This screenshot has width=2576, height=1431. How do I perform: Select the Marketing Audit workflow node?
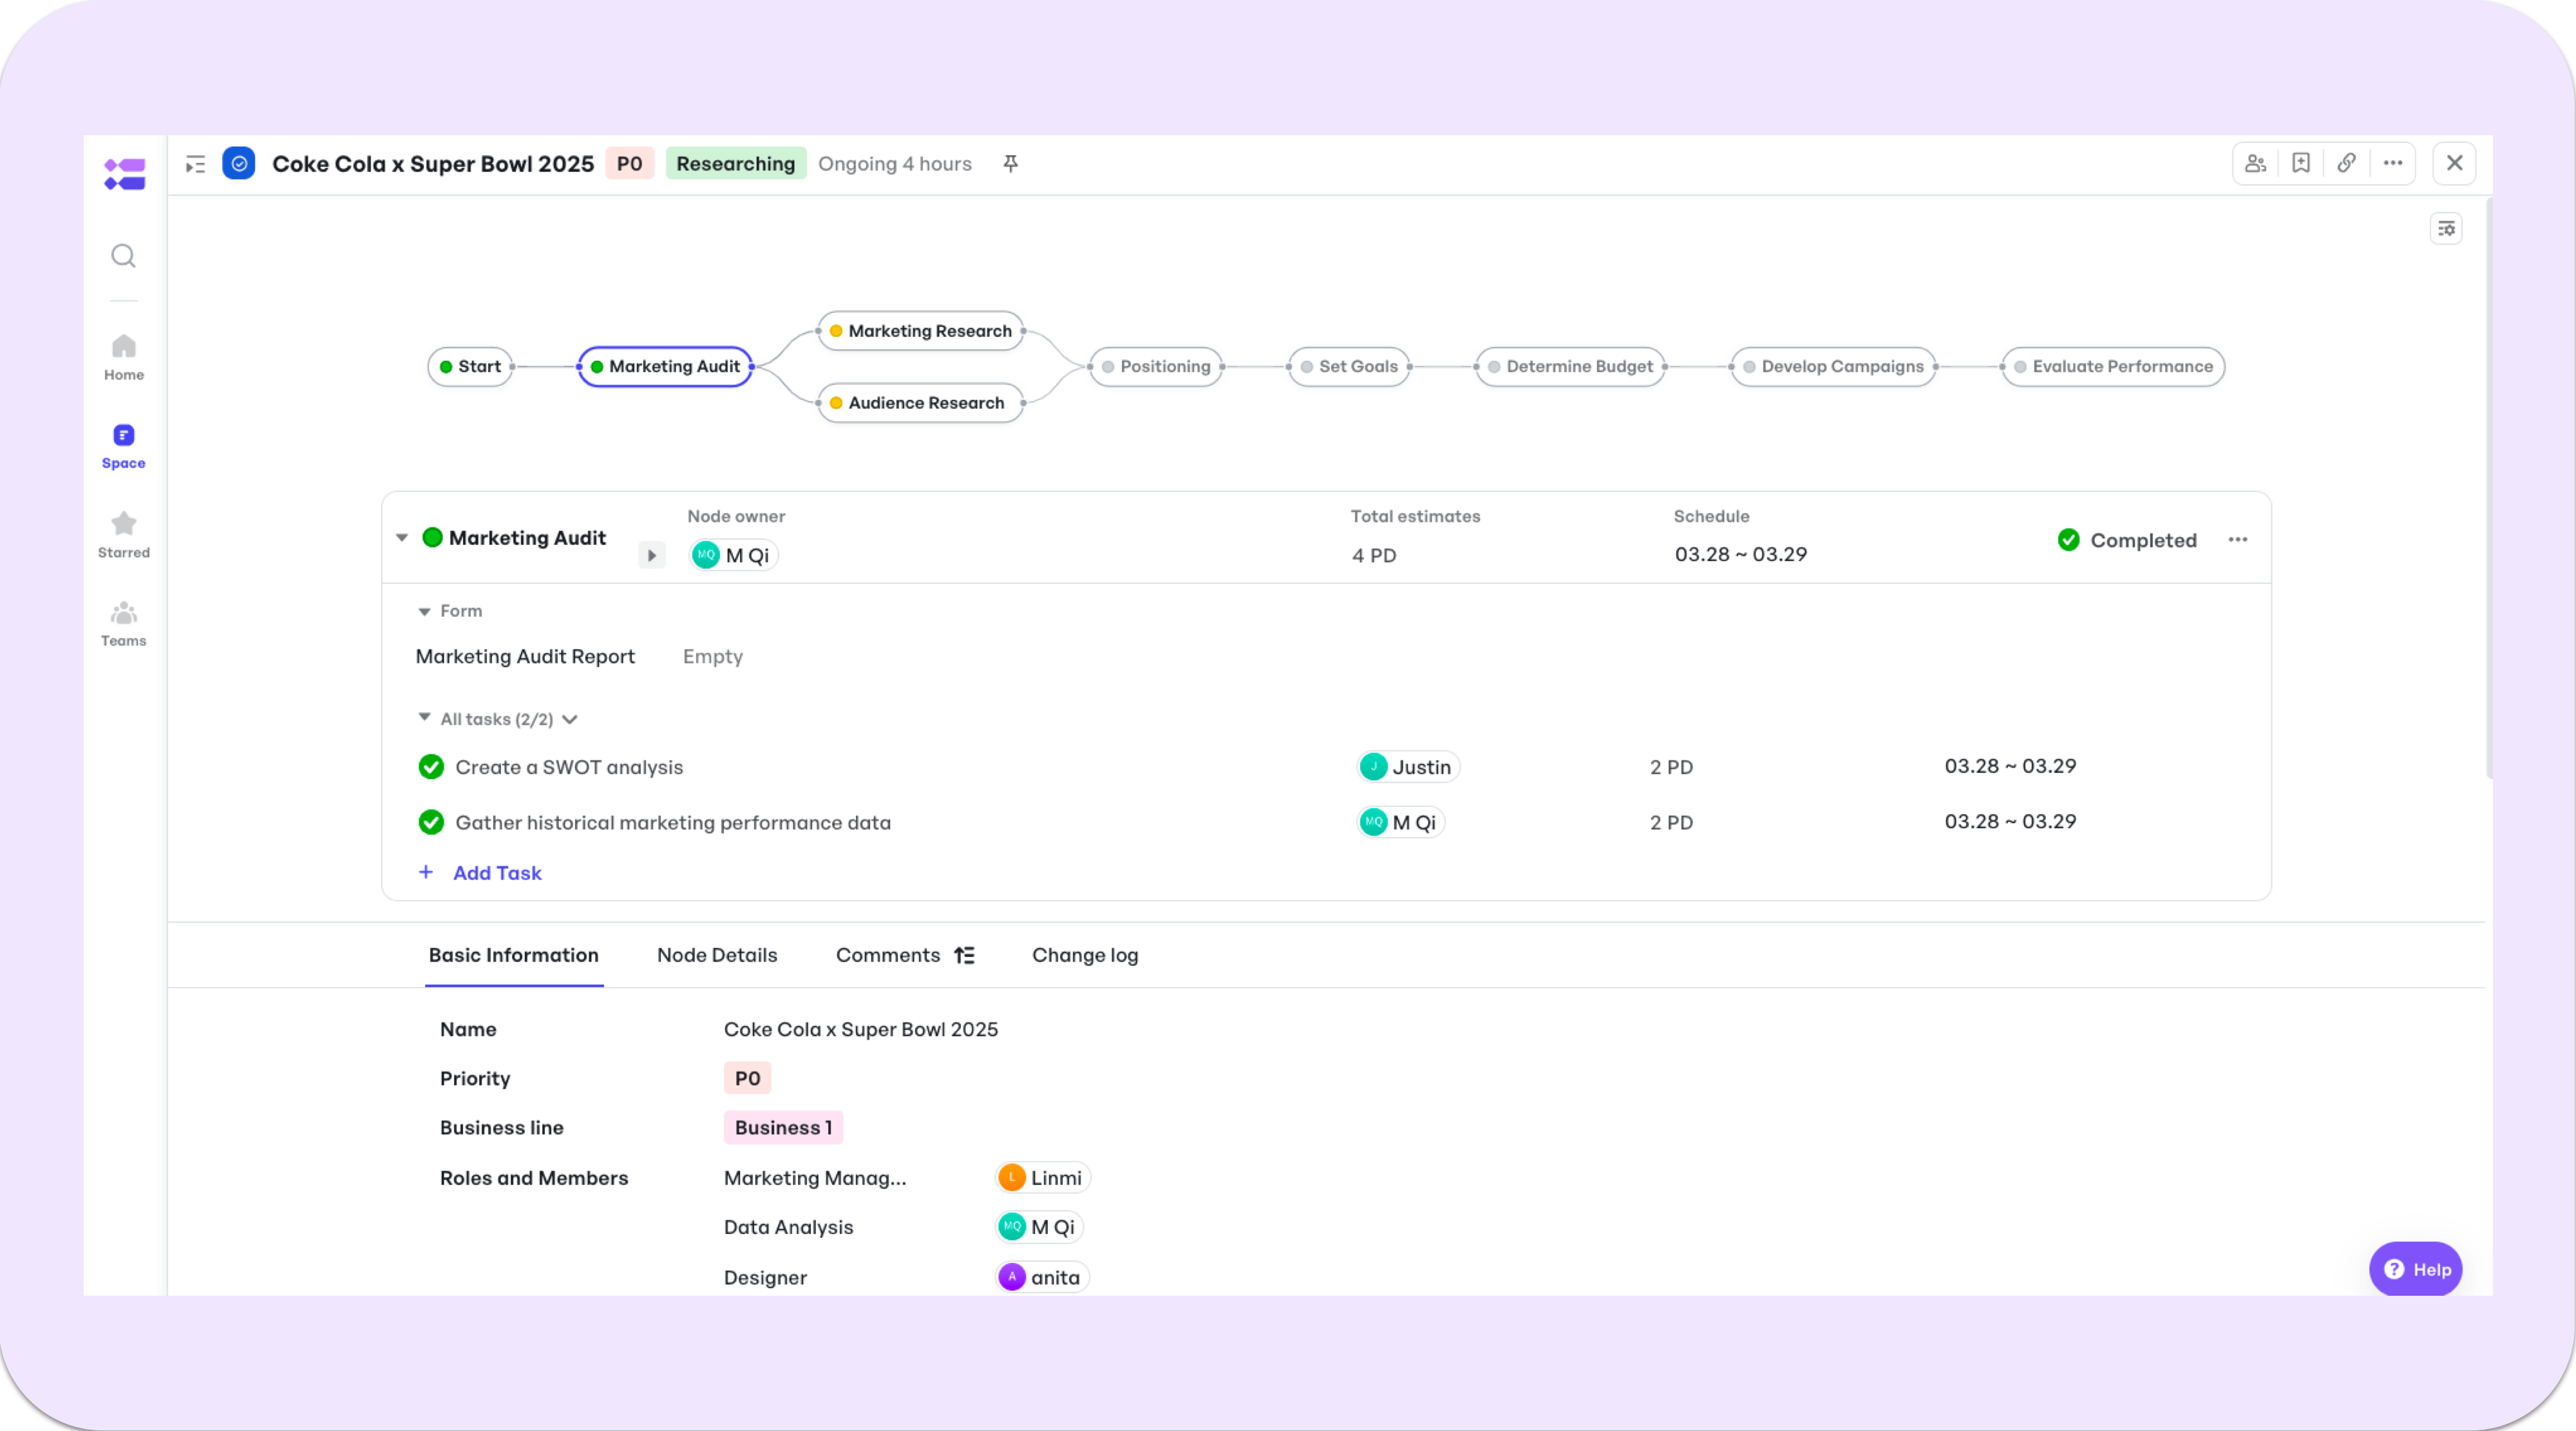pos(665,367)
